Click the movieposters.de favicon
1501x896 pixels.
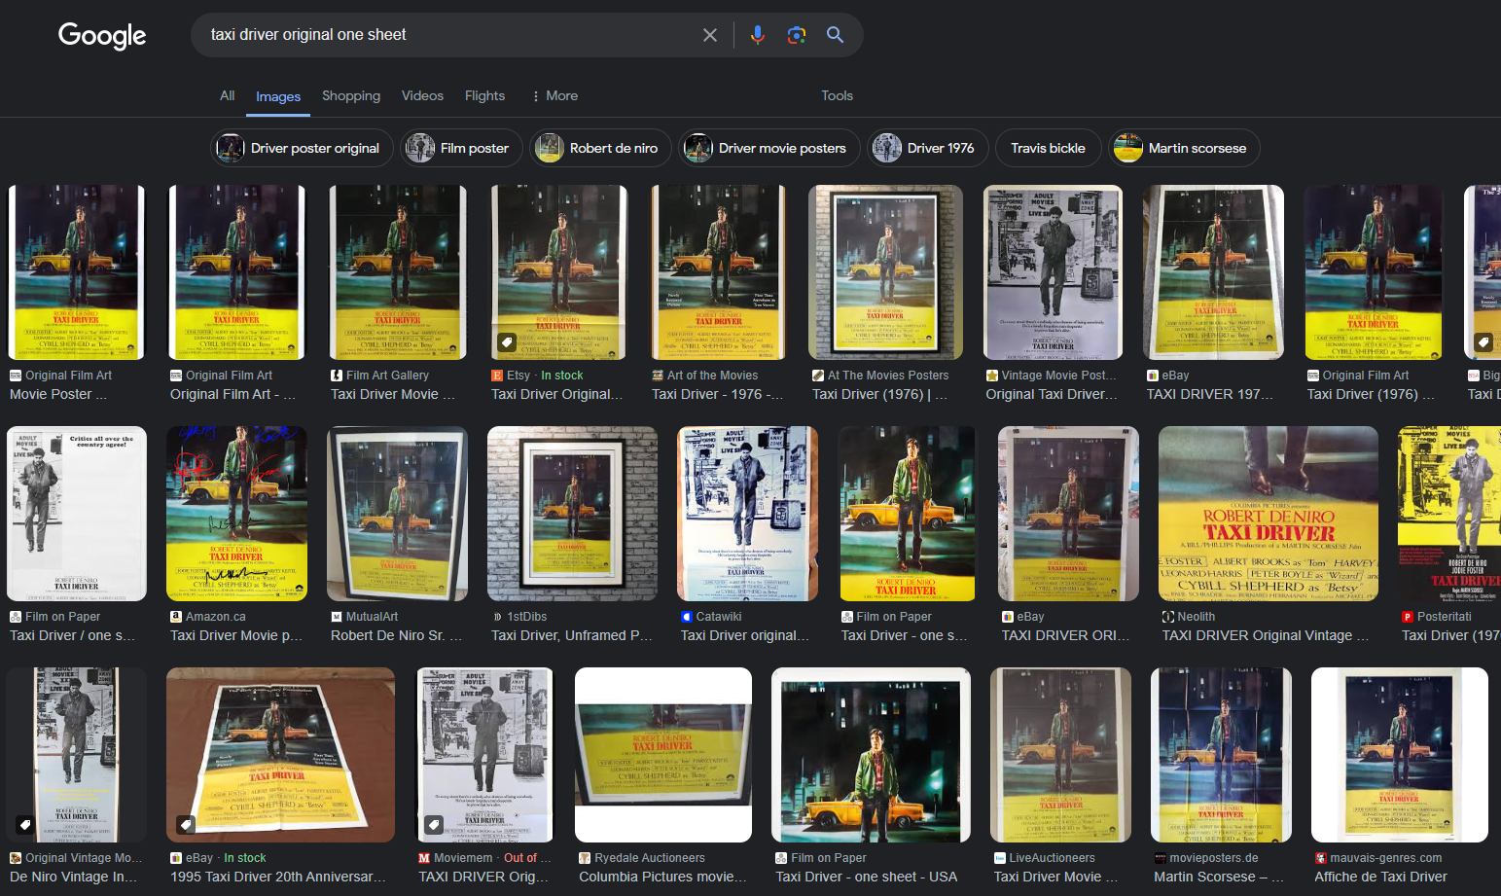pos(1161,858)
